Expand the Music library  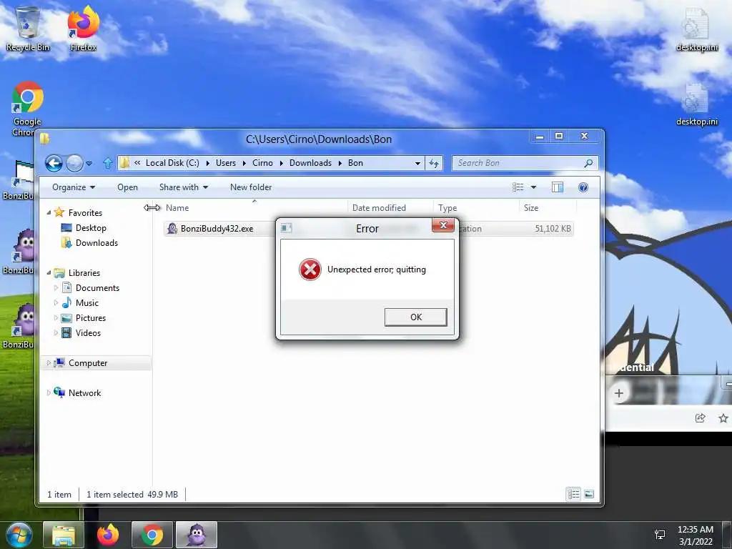(x=56, y=303)
